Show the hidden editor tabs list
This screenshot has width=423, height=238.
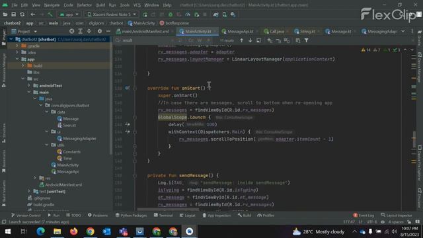(403, 31)
